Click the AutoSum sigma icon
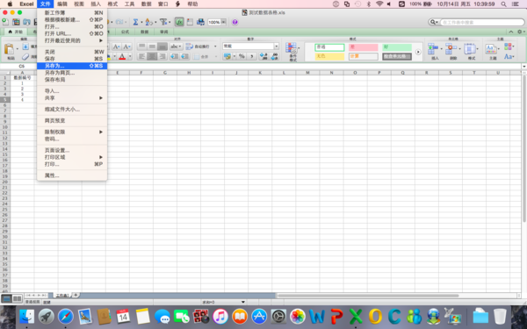 135,22
